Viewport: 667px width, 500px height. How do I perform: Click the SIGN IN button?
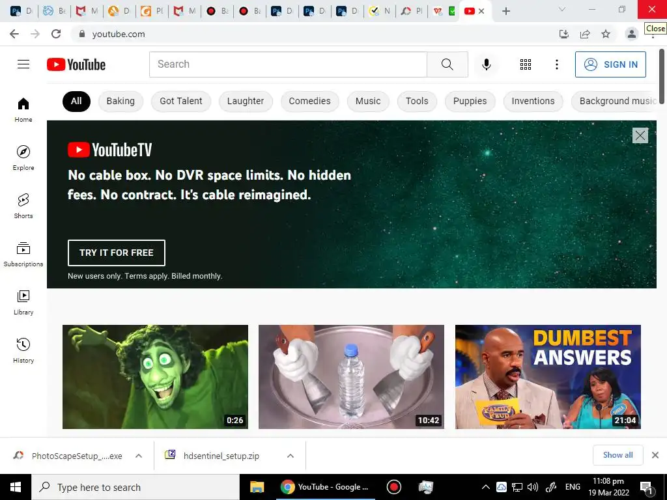coord(610,64)
